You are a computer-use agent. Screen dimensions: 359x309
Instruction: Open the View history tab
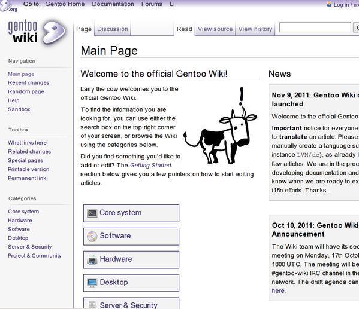click(255, 29)
